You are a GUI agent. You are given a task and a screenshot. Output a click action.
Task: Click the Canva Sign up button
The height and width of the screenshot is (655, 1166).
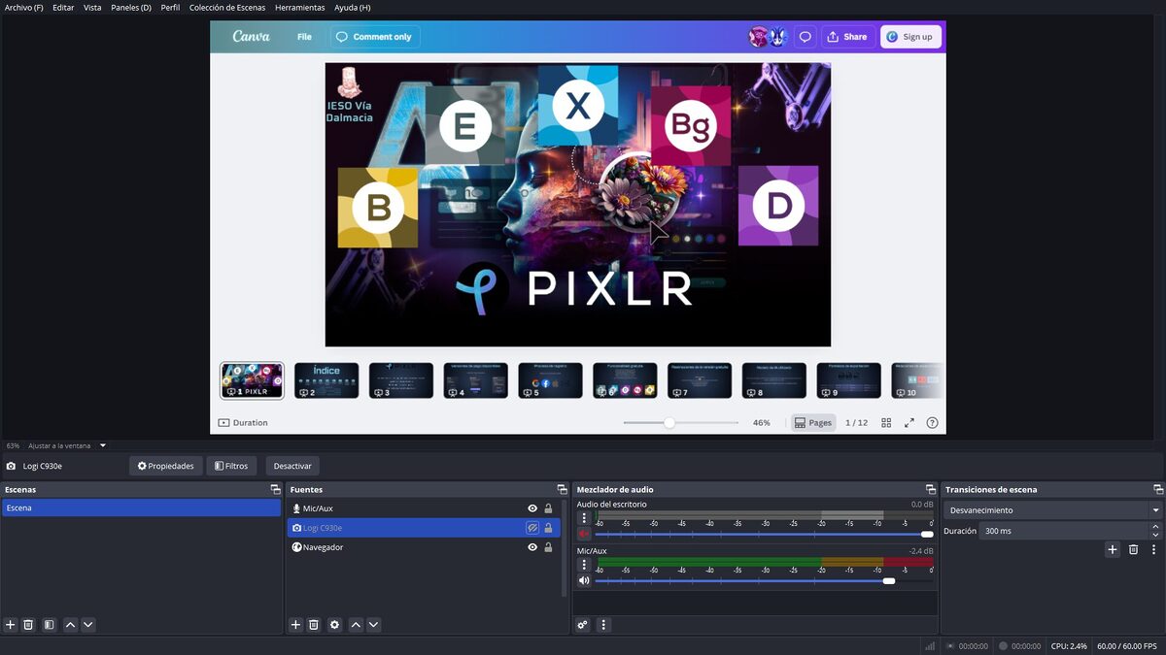[910, 37]
